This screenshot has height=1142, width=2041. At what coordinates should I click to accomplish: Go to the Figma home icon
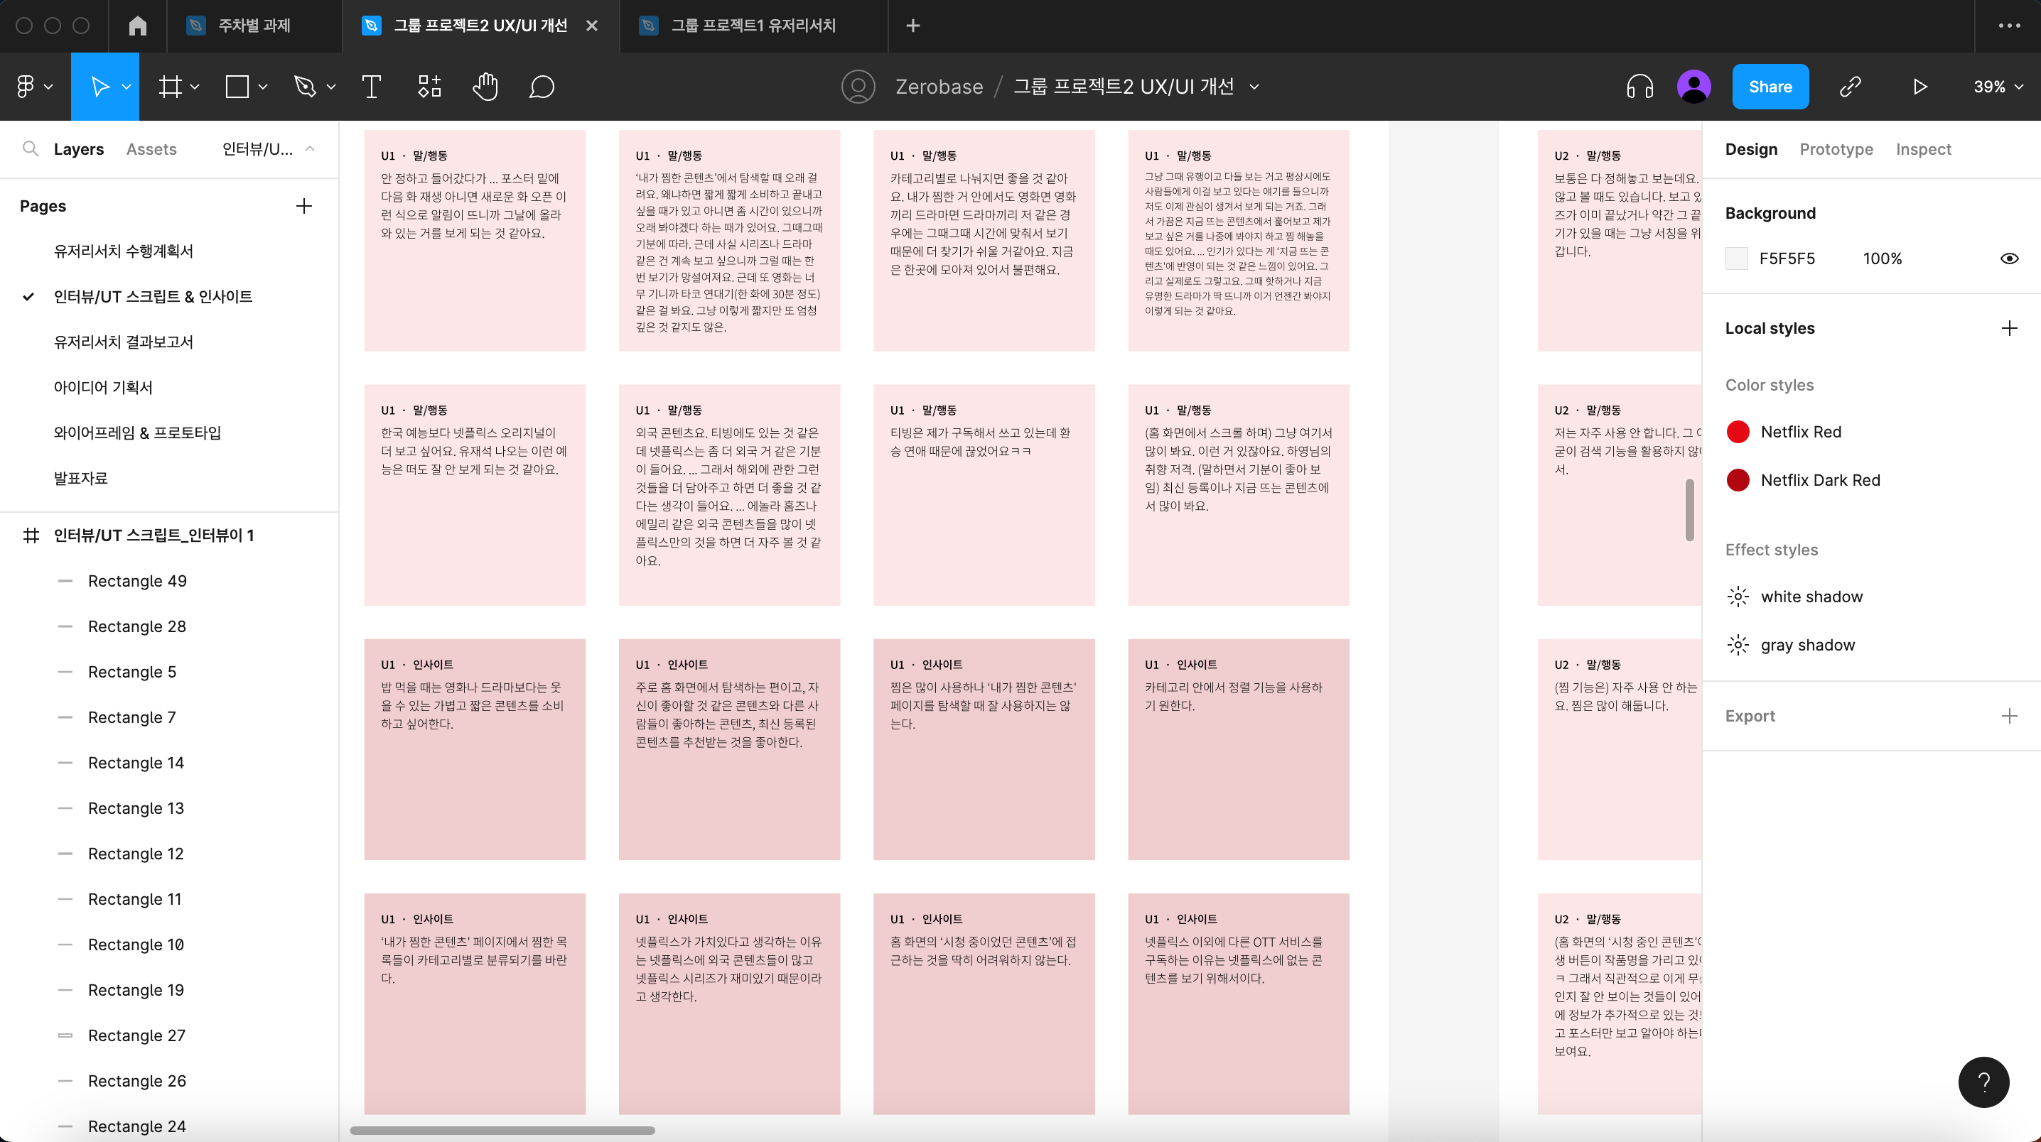(x=138, y=26)
